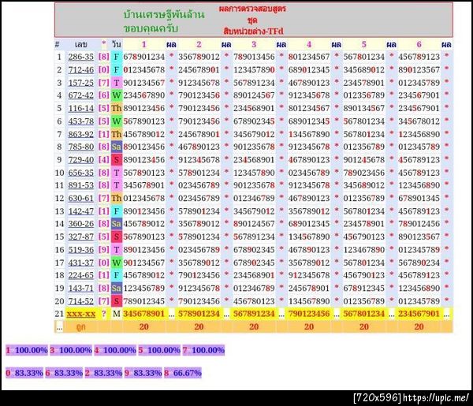Screen dimensions: 473x406
Task: Click the '3 100.00%' percentage badge
Action: coord(71,350)
